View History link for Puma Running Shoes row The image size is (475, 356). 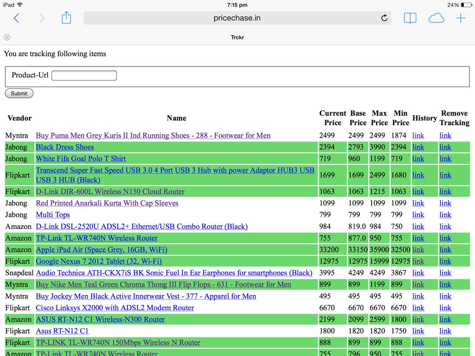pyautogui.click(x=418, y=135)
